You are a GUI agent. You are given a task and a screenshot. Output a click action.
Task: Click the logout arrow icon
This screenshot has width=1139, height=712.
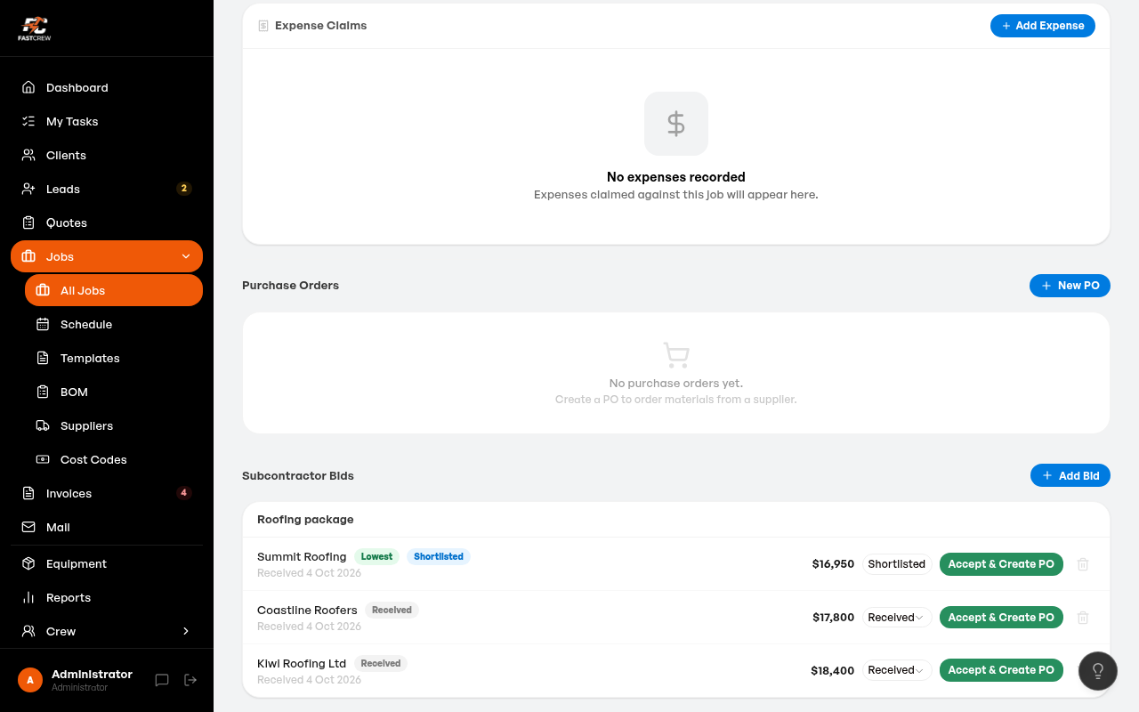190,680
